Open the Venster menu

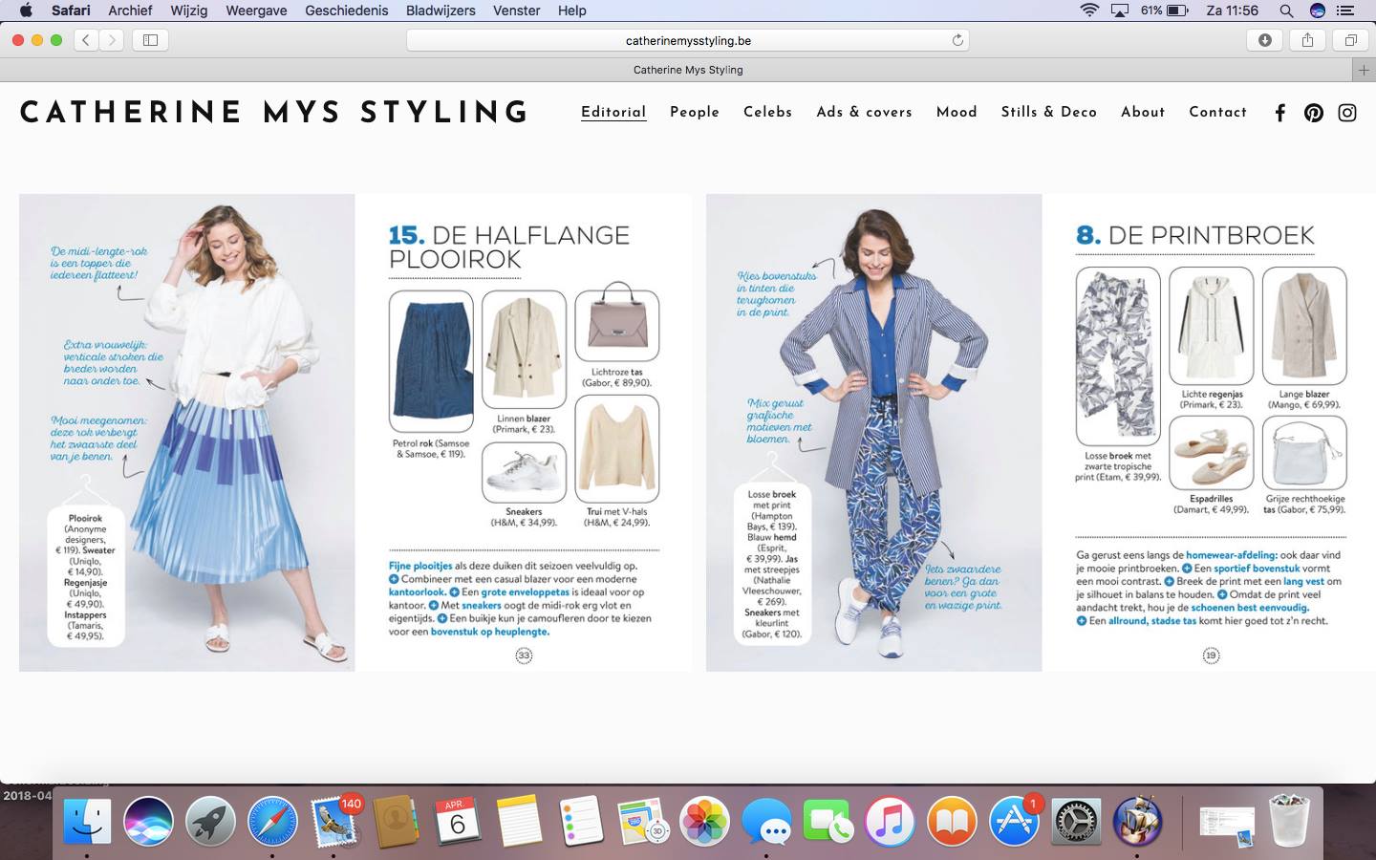point(517,11)
